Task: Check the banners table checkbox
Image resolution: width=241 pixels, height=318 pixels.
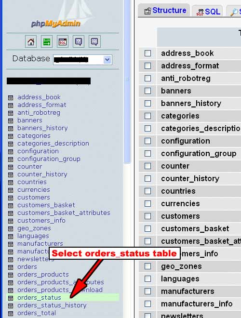Action: point(147,91)
